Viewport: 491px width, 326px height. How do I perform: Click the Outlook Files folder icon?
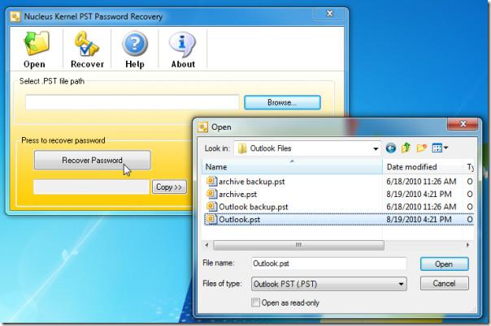(242, 148)
